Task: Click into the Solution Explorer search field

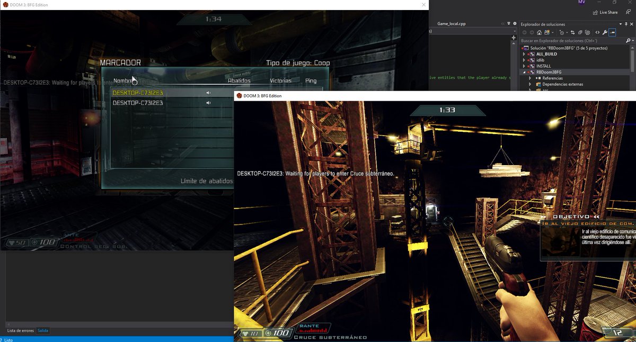Action: coord(571,41)
